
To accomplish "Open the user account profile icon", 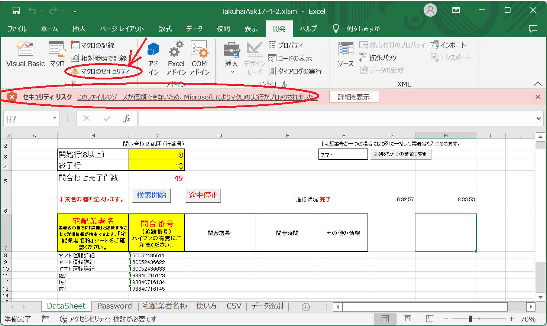I will tap(430, 10).
